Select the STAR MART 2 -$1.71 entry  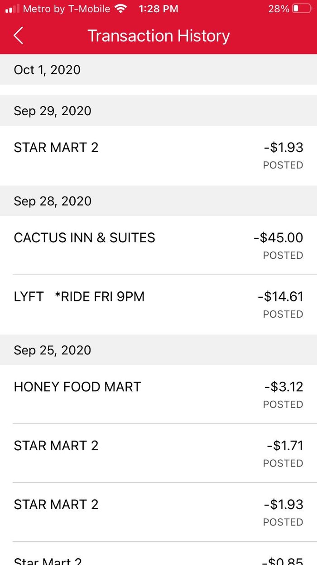pos(158,453)
